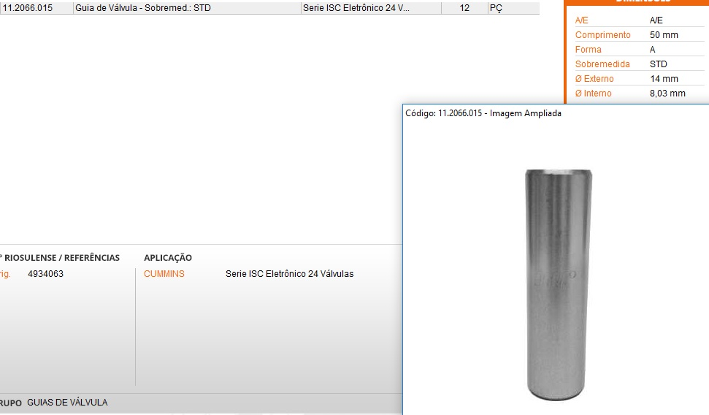The height and width of the screenshot is (415, 709).
Task: Select the 14 mm external diameter value
Action: tap(664, 79)
